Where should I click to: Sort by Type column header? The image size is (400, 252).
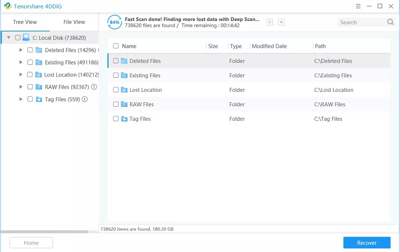(x=235, y=46)
